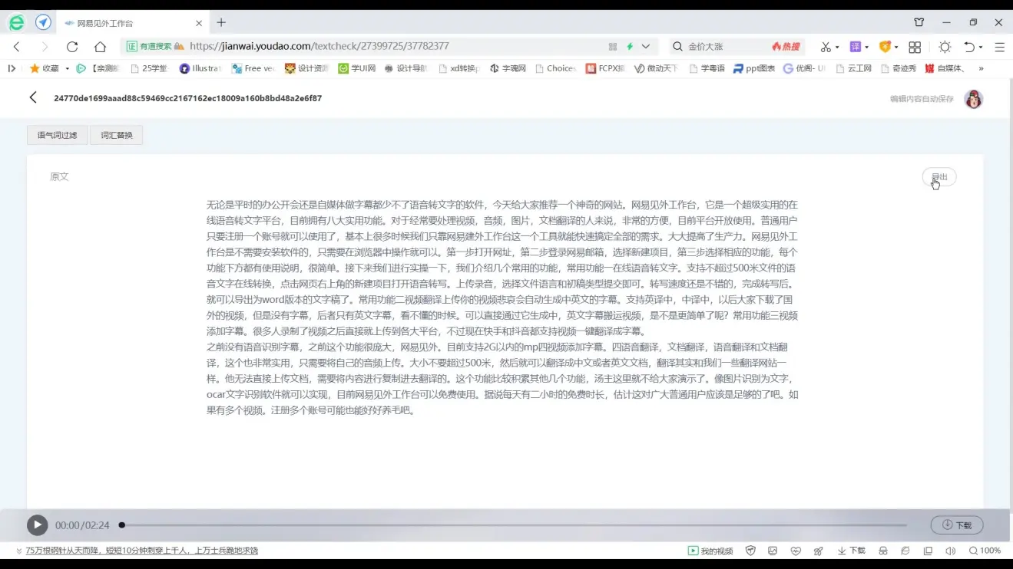Open the browser hamburger menu

[999, 47]
